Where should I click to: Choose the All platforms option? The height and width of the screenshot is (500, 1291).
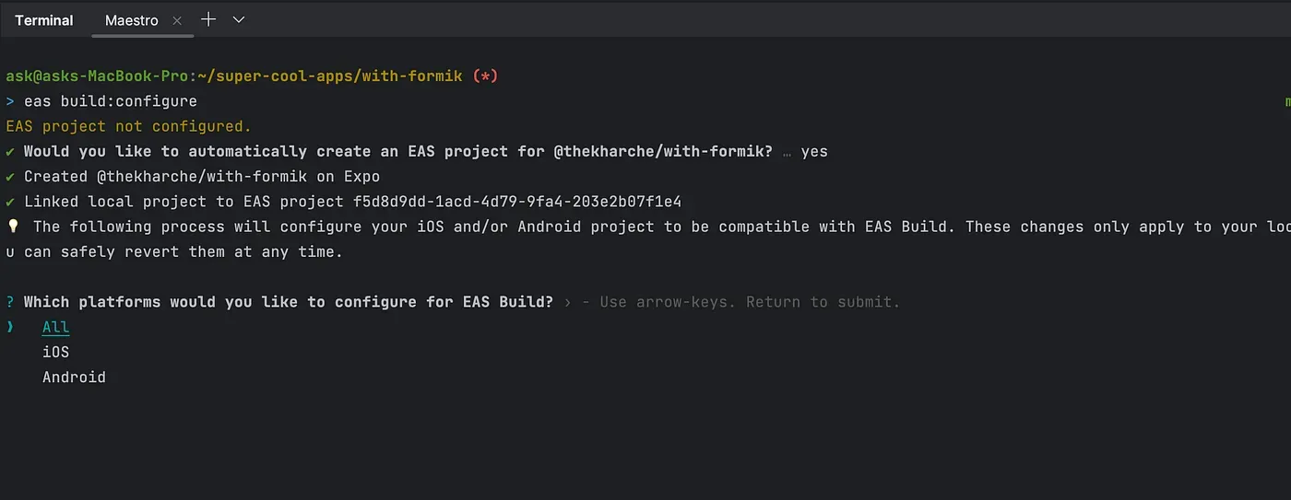pyautogui.click(x=56, y=327)
